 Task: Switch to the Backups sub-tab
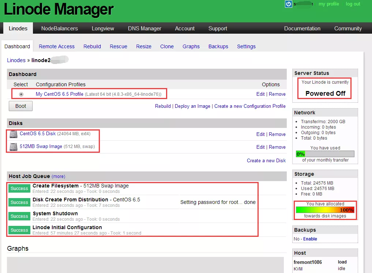click(x=218, y=46)
